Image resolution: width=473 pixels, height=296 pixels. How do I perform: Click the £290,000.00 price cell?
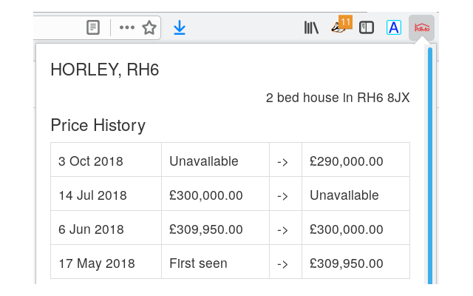tap(355, 160)
